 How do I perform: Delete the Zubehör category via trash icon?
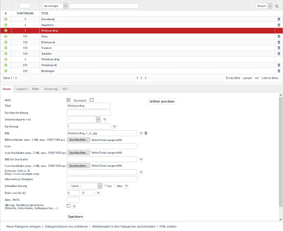(x=278, y=54)
